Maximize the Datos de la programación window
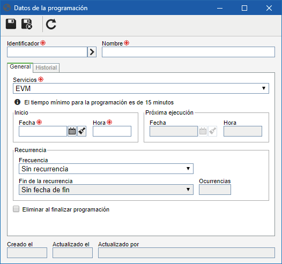Image resolution: width=282 pixels, height=264 pixels. click(244, 8)
